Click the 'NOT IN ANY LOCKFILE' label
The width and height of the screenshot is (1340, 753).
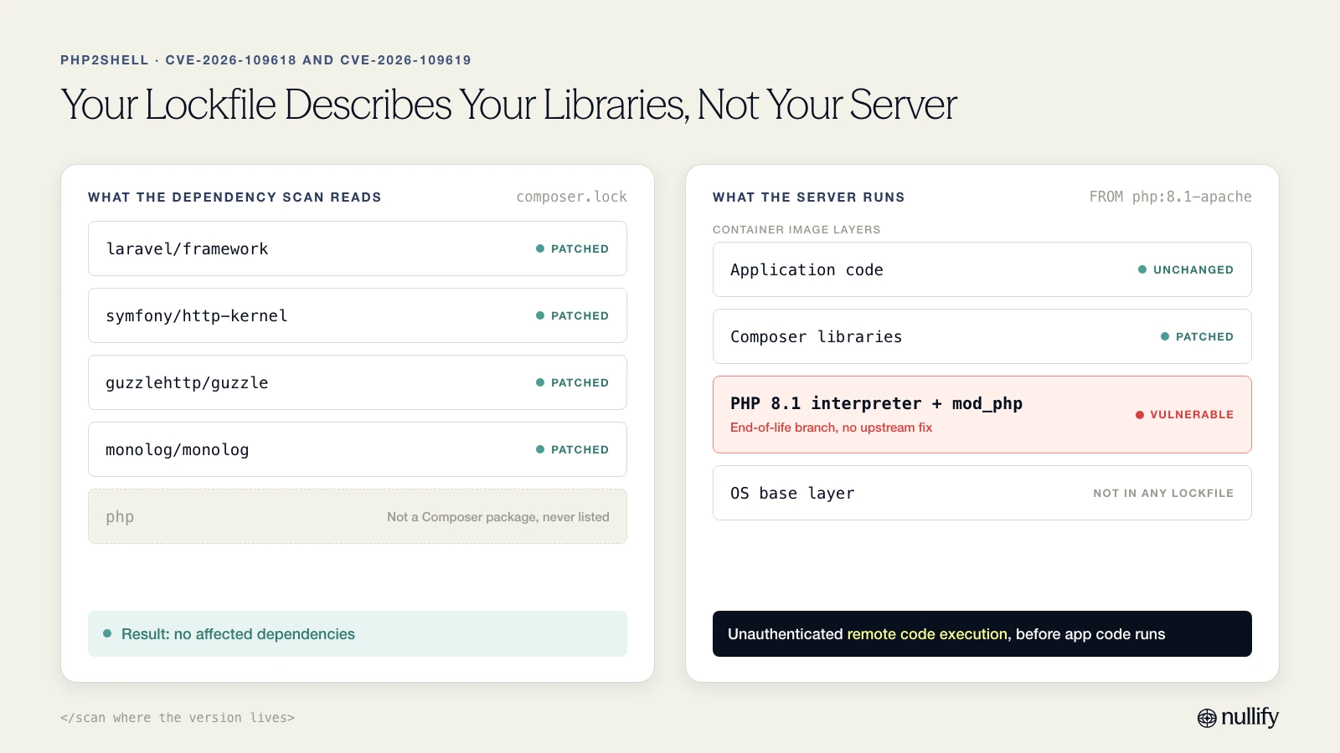coord(1163,493)
